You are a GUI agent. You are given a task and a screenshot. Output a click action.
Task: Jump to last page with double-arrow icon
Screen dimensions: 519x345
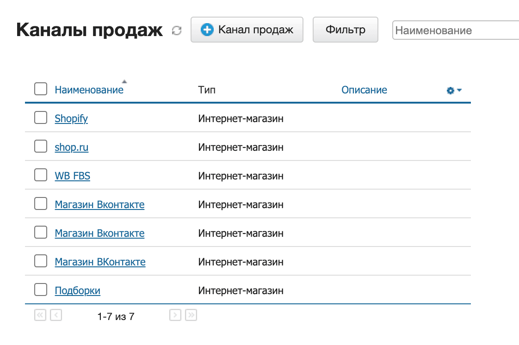tap(191, 315)
